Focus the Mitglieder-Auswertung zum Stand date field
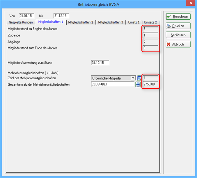 (100, 62)
